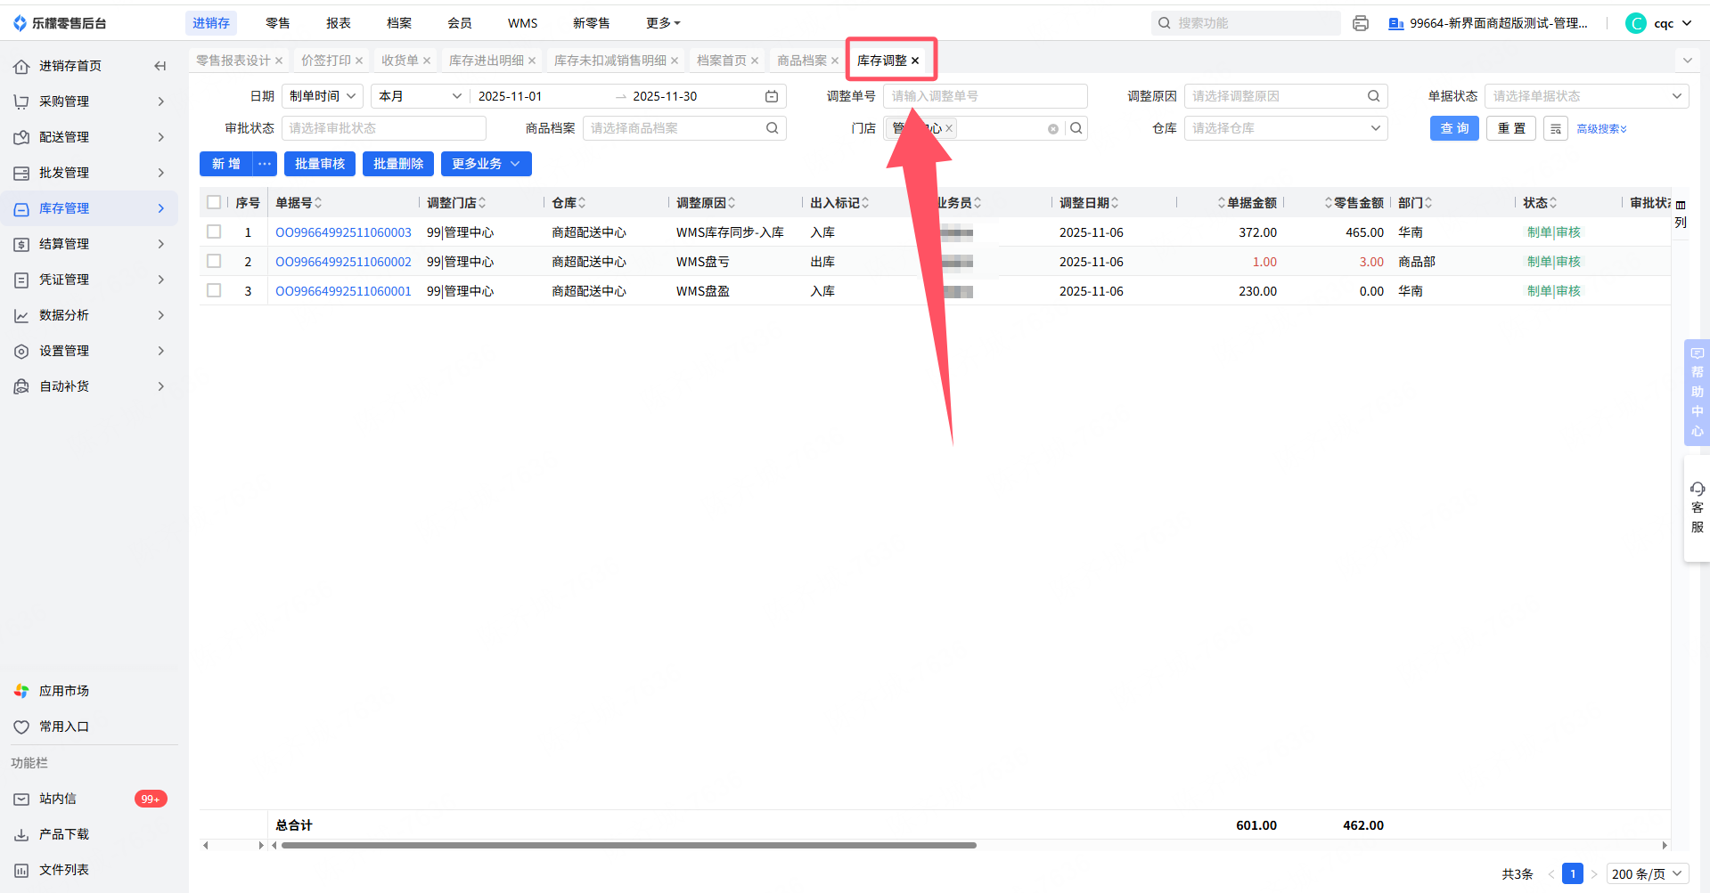Expand the 更多业务 dropdown button
Viewport: 1710px width, 893px height.
point(487,164)
